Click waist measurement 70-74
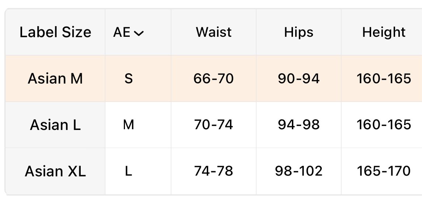The image size is (422, 197). (214, 125)
